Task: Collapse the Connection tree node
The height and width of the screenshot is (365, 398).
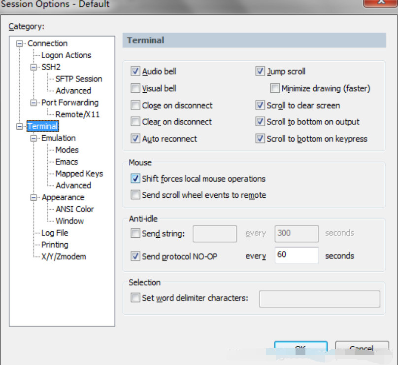Action: [x=20, y=43]
